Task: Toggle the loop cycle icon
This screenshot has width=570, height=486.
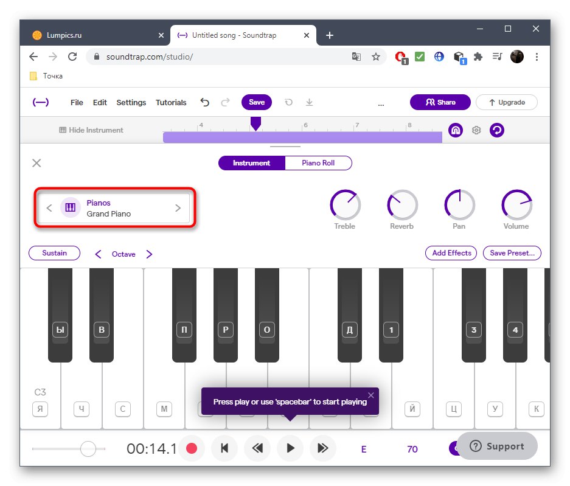Action: click(497, 130)
